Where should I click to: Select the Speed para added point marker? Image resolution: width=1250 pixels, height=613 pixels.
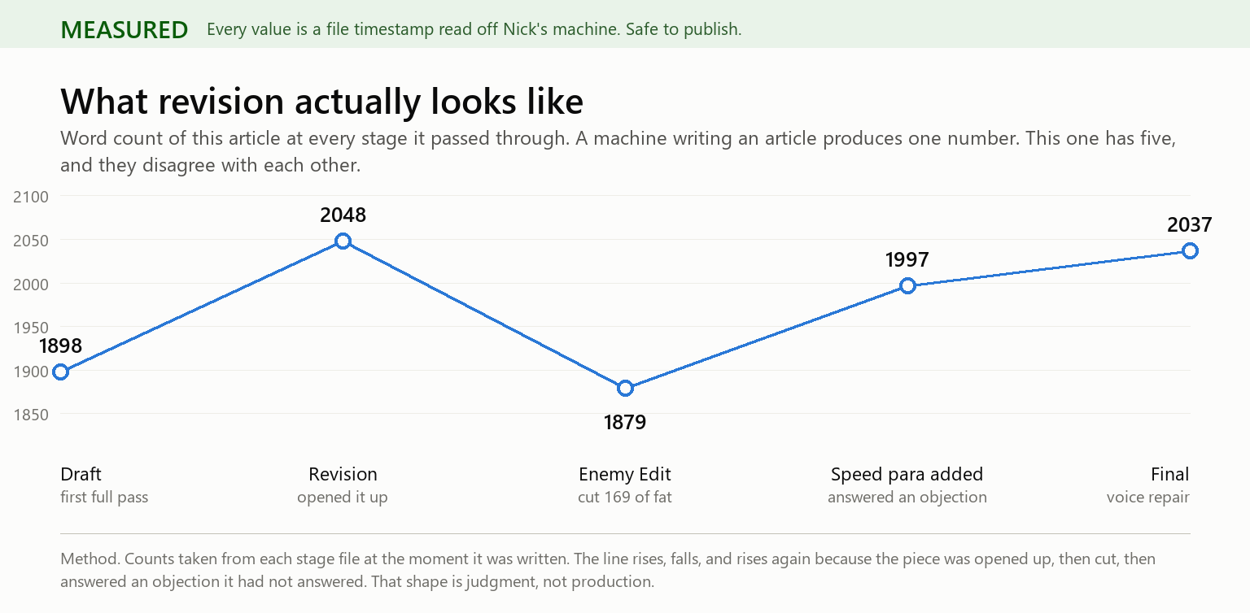(x=907, y=286)
